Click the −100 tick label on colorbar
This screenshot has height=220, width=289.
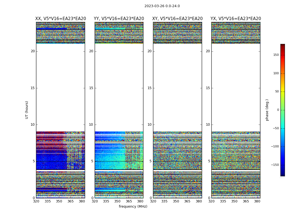pos(275,147)
